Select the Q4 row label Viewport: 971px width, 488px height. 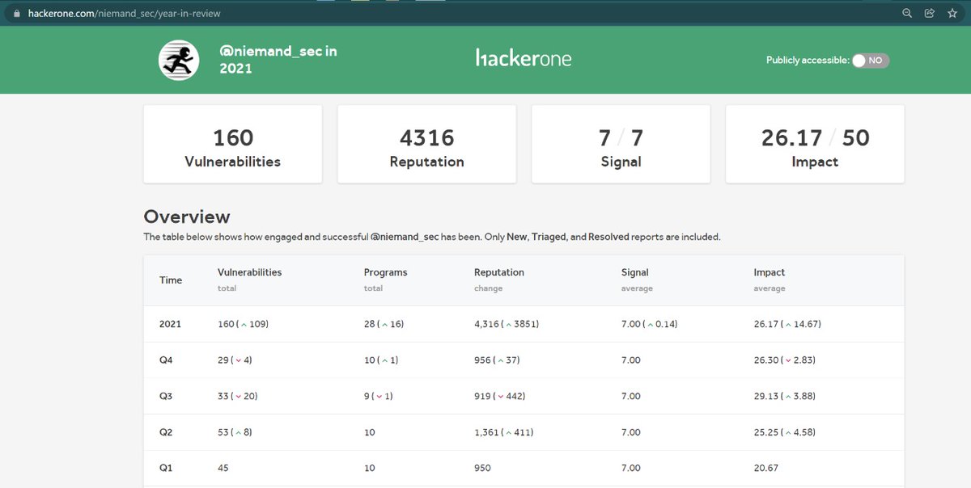tap(165, 360)
